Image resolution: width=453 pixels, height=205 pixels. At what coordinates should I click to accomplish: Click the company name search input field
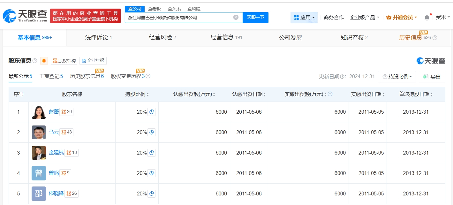coord(179,18)
